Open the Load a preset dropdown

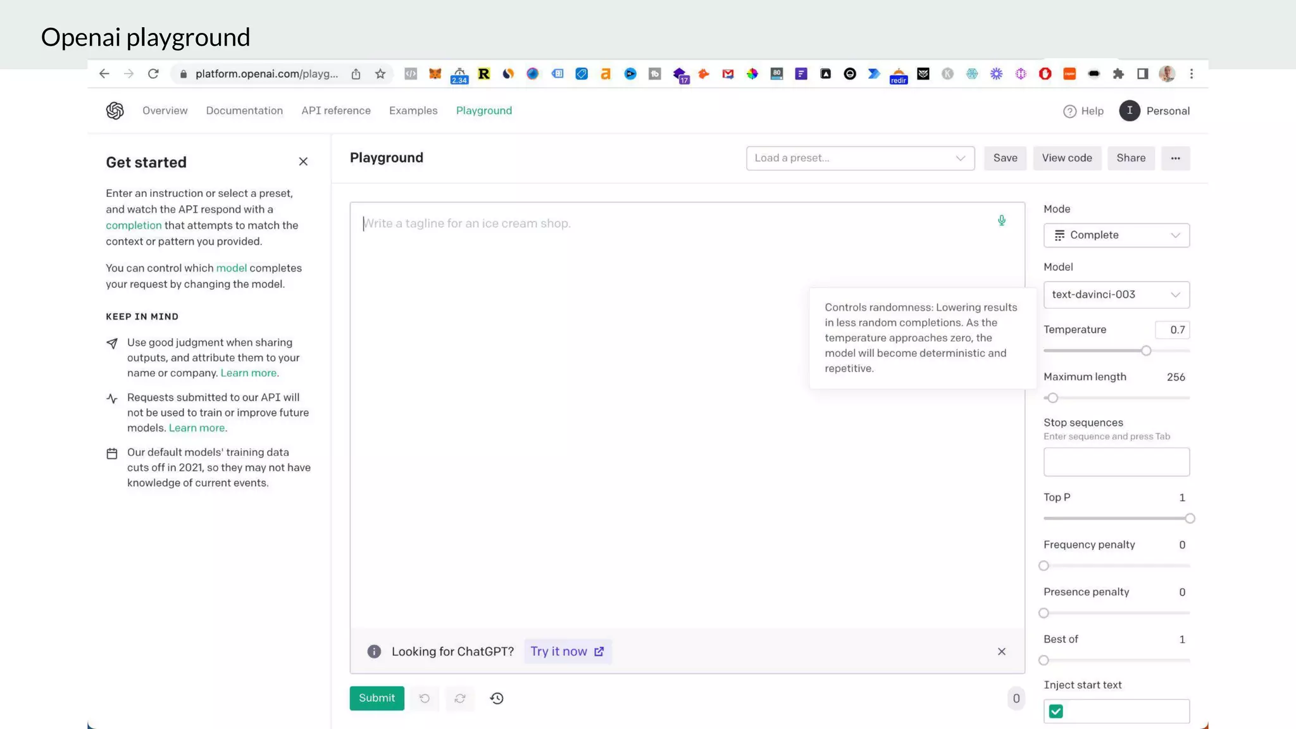click(860, 158)
